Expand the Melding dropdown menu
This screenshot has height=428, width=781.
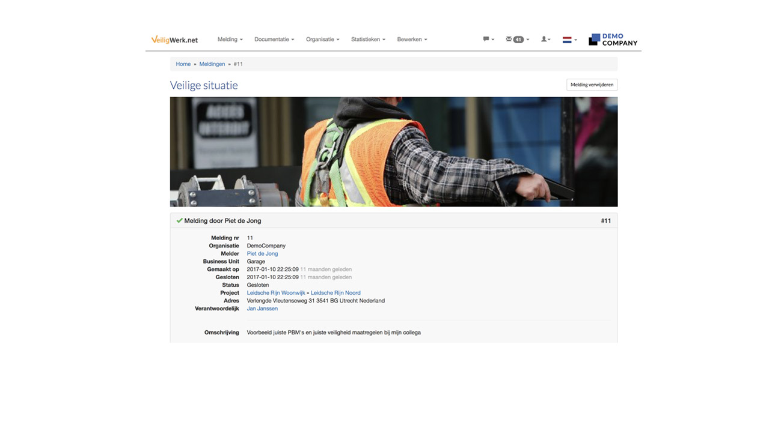(230, 40)
